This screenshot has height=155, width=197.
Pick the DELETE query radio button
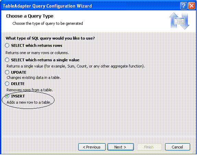[x=7, y=84]
